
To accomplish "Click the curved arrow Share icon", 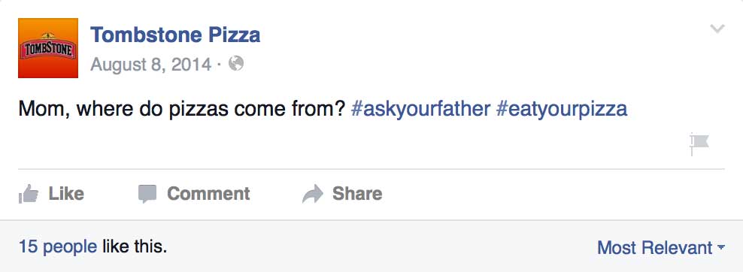I will pyautogui.click(x=313, y=194).
